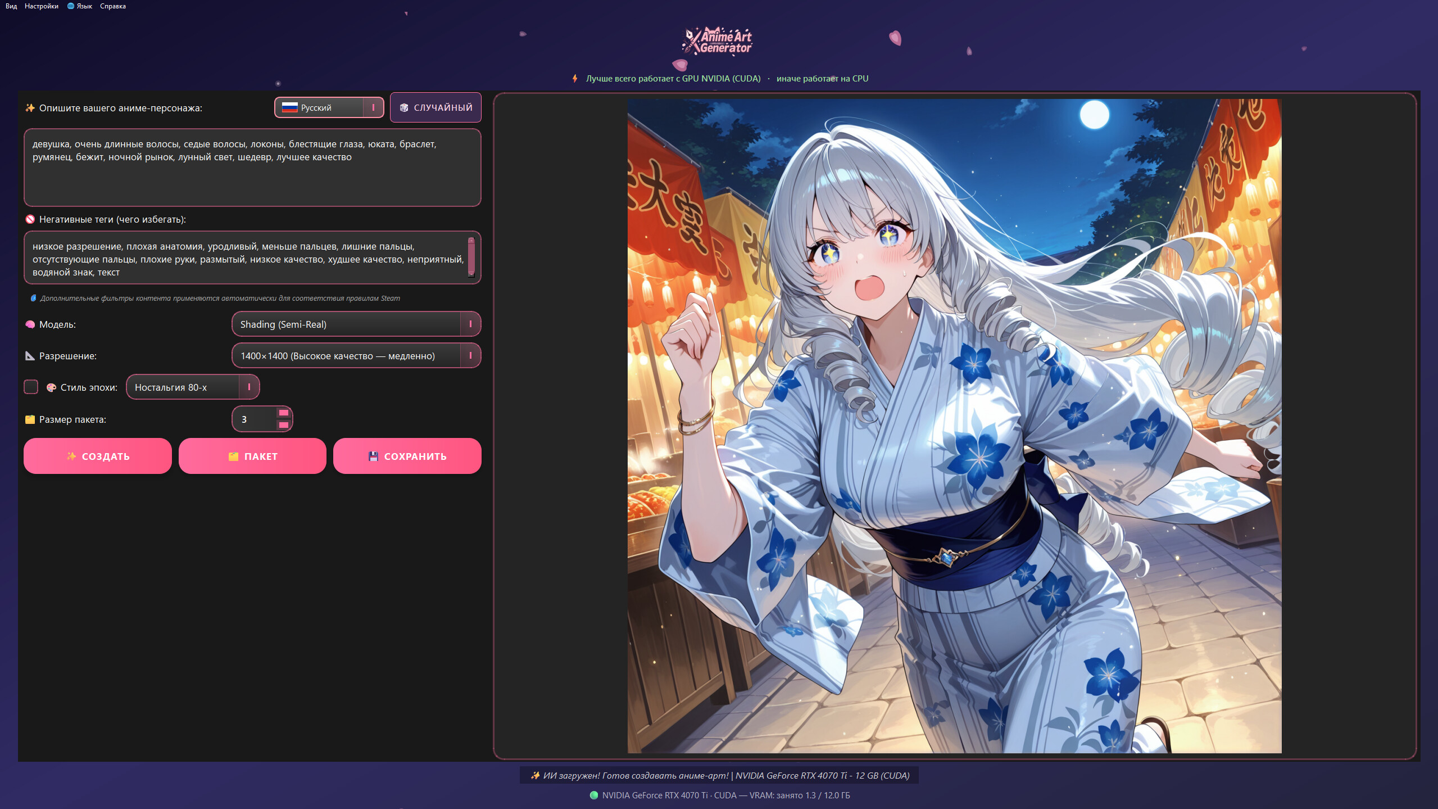Click the ПАКЕТ batch button
This screenshot has height=809, width=1438.
(x=252, y=456)
